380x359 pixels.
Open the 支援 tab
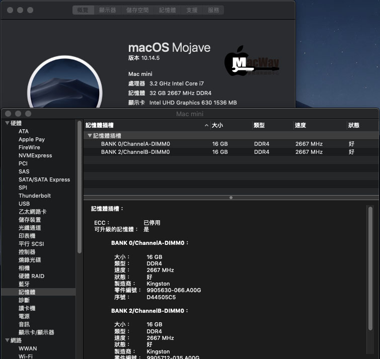pyautogui.click(x=192, y=10)
